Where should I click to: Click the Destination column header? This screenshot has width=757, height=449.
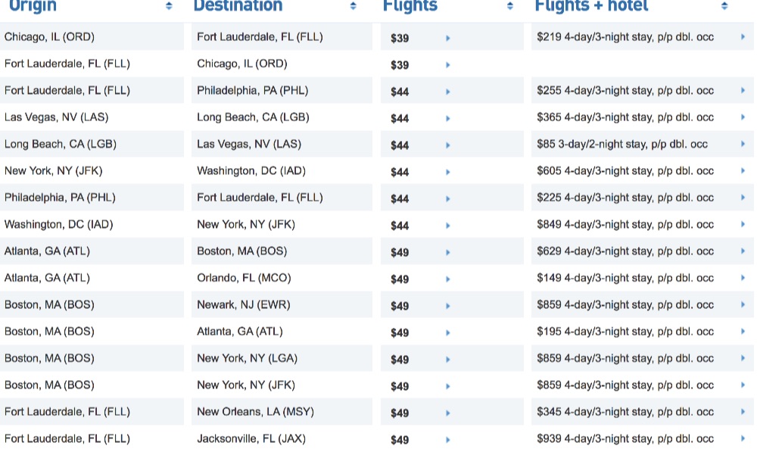click(238, 6)
